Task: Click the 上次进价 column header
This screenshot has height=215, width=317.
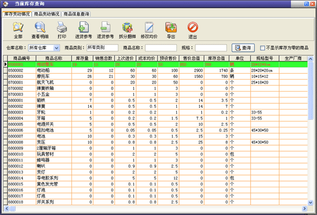Action: (125, 58)
